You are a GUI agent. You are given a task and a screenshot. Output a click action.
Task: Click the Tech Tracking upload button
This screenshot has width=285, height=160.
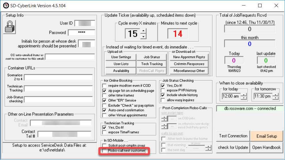[x=152, y=64]
